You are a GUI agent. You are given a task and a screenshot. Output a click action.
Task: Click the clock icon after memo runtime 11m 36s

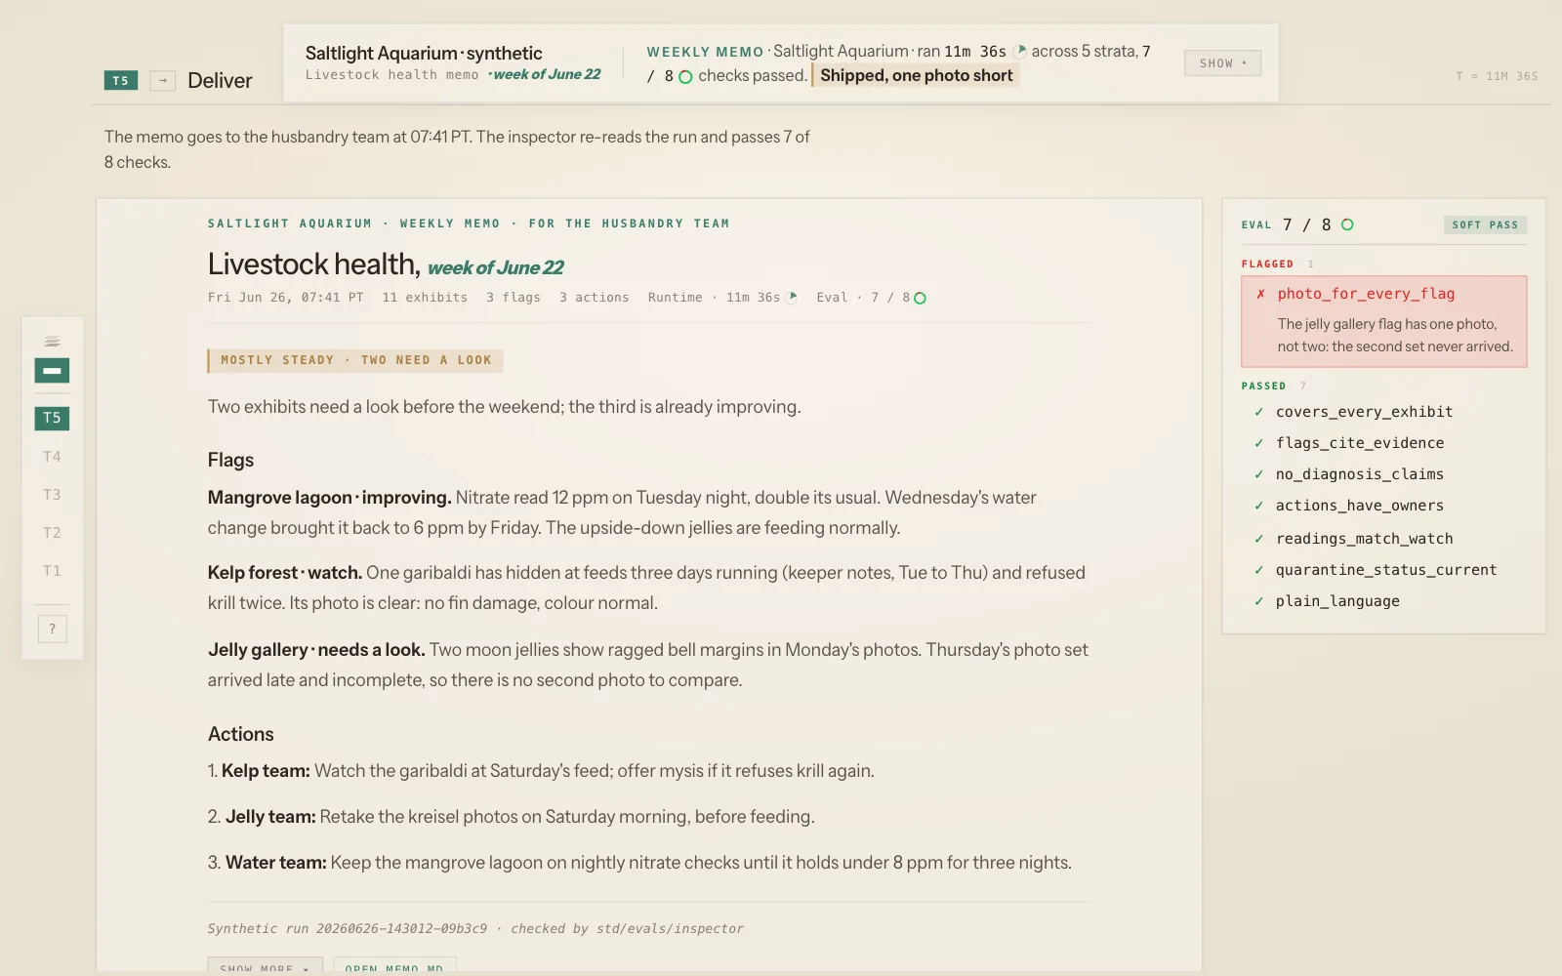(792, 298)
